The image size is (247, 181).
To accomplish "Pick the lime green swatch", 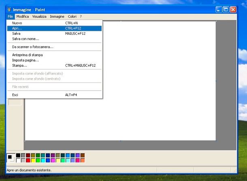I will (x=38, y=160).
